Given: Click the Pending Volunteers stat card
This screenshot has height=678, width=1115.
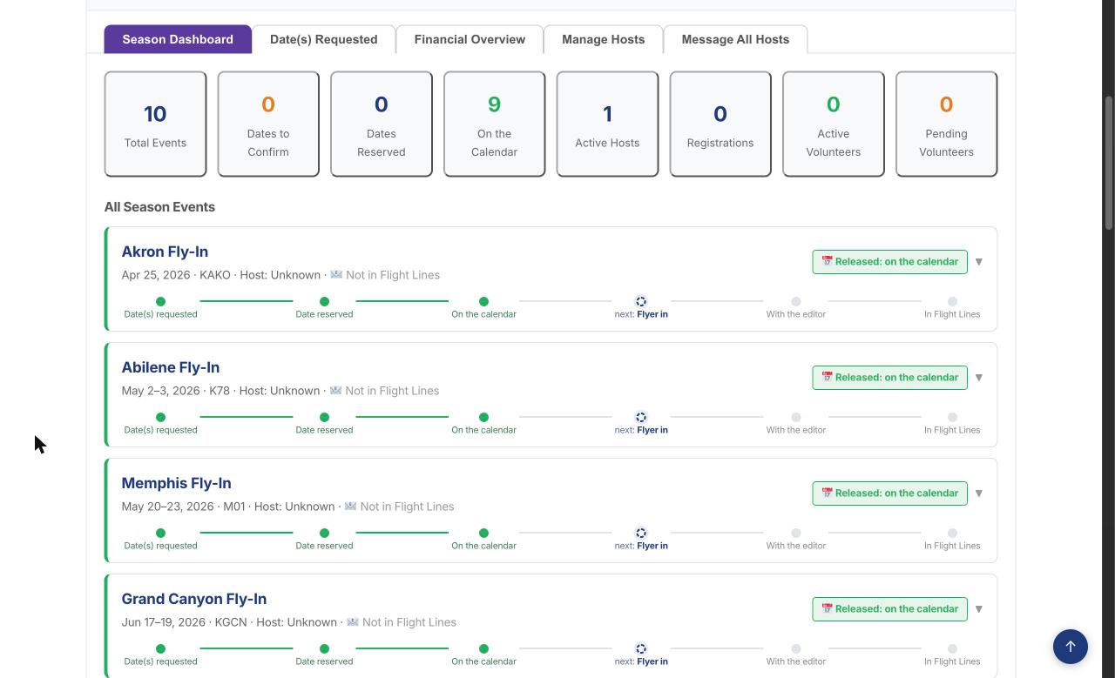Looking at the screenshot, I should click(x=946, y=124).
